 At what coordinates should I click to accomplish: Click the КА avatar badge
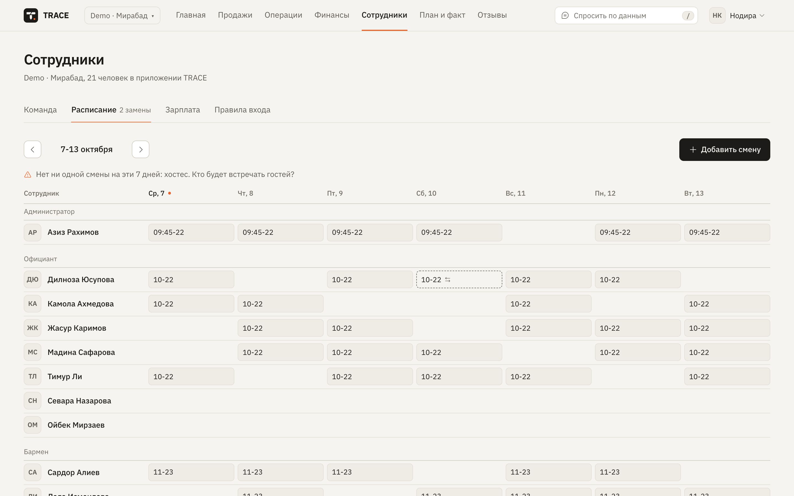(33, 304)
